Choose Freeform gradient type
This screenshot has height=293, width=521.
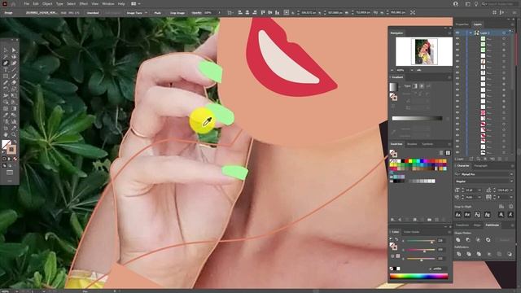(x=428, y=86)
